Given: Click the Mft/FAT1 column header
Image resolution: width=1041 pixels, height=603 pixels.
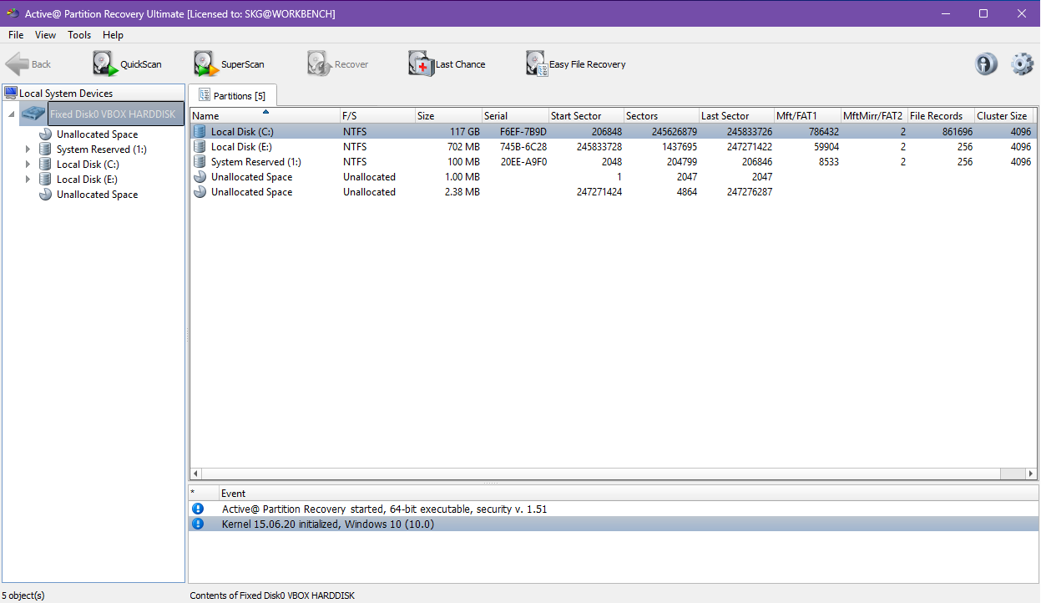Looking at the screenshot, I should [807, 116].
